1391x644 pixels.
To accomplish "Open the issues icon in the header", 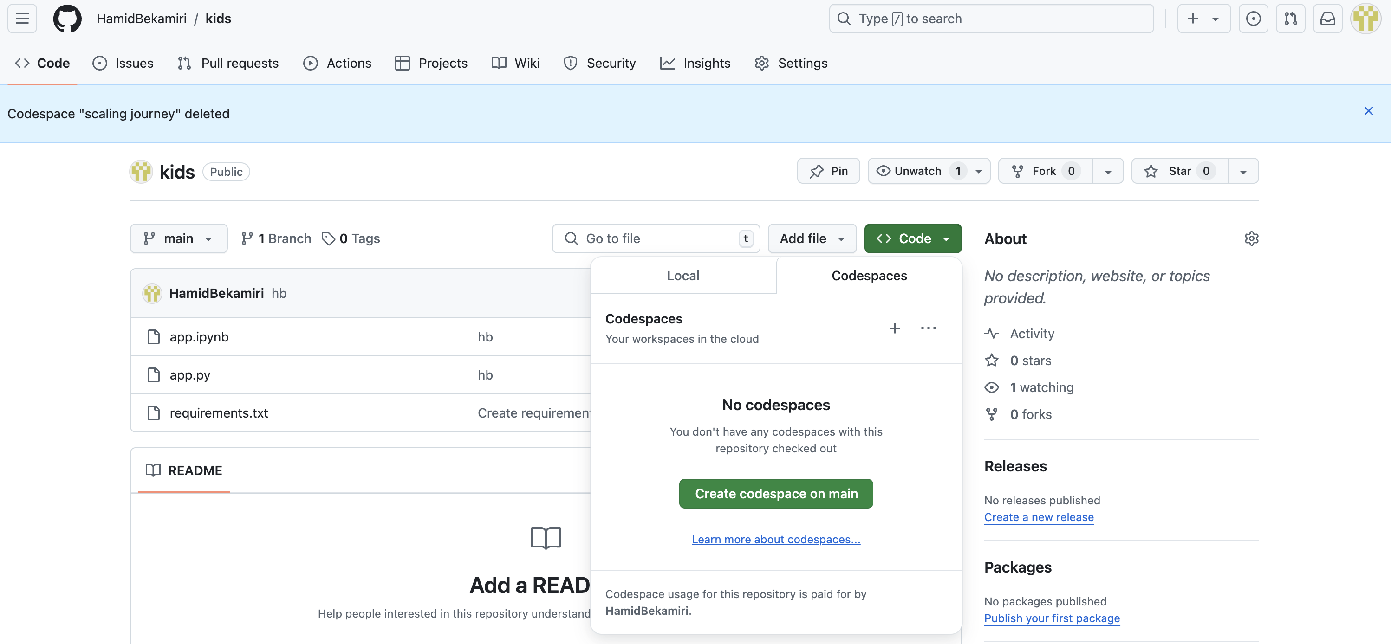I will [1253, 19].
